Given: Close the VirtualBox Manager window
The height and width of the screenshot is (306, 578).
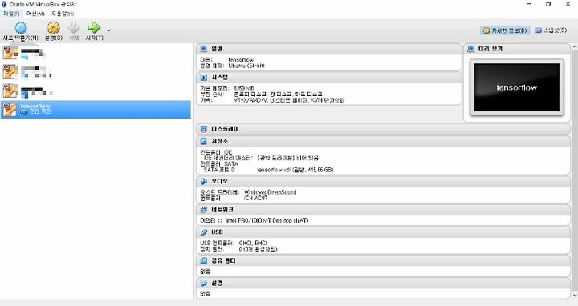Looking at the screenshot, I should [568, 4].
